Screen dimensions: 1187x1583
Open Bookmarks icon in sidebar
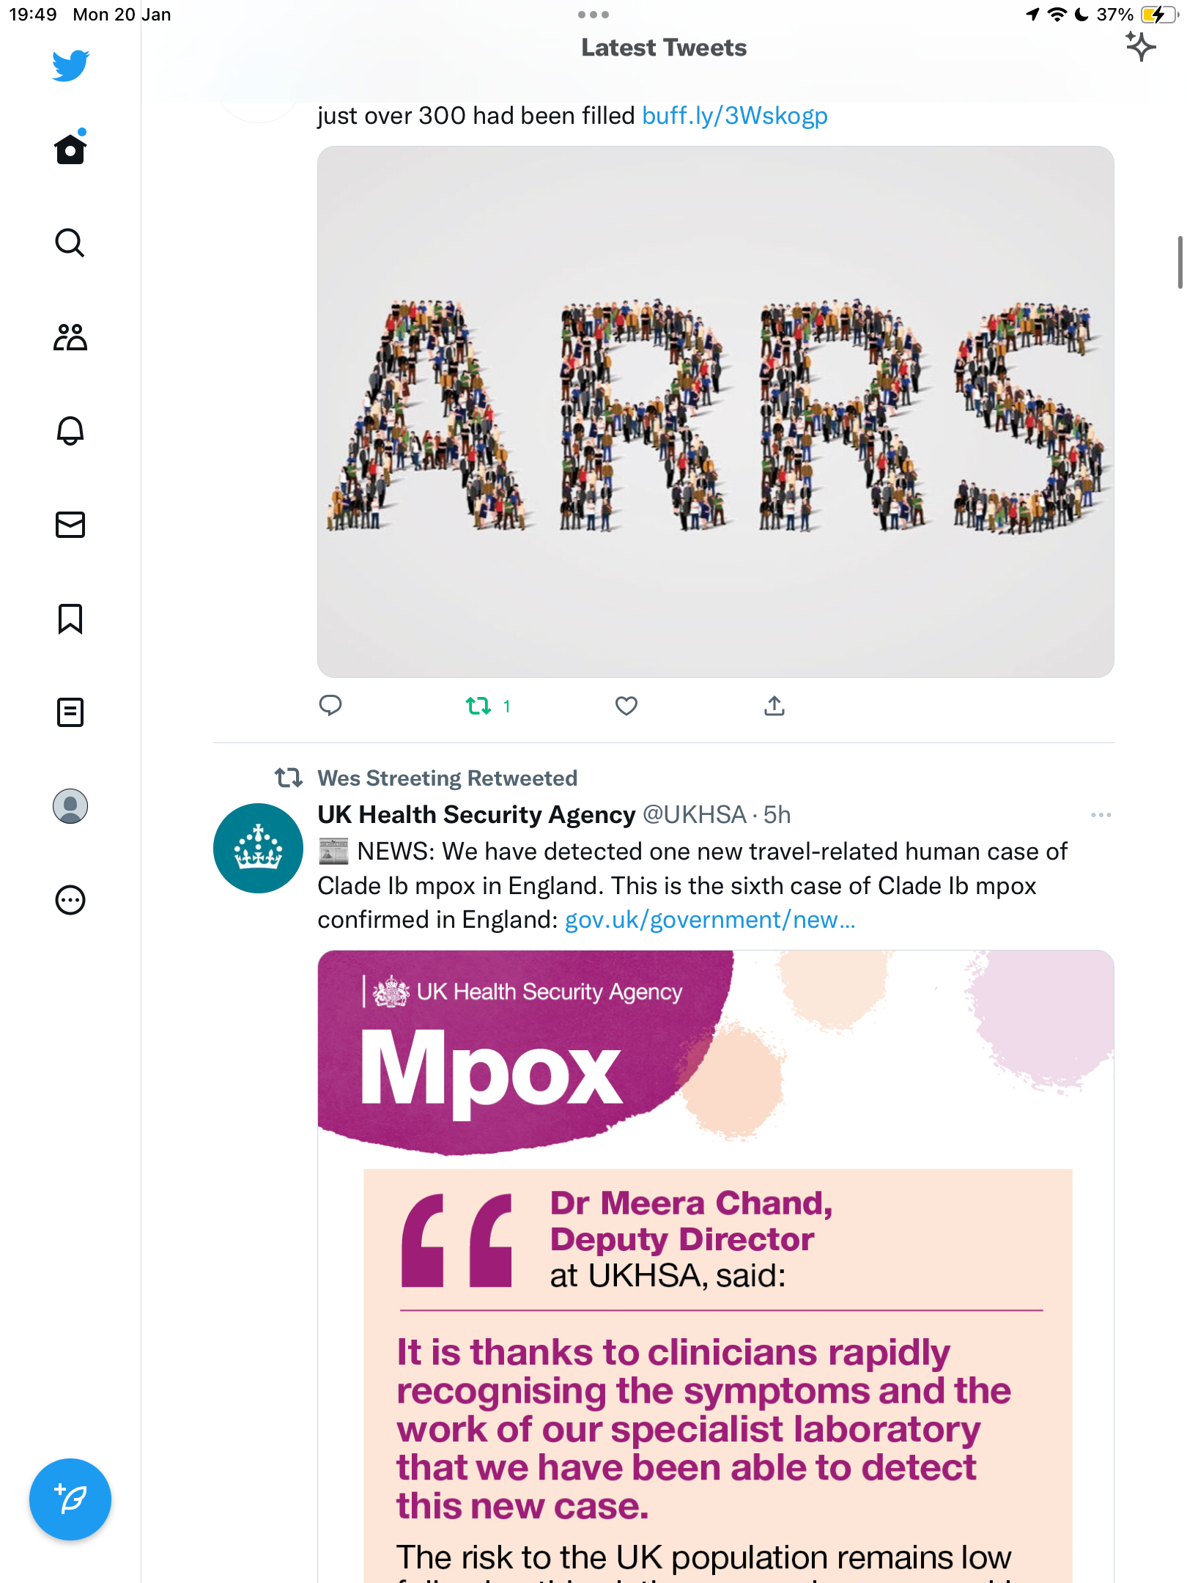[70, 619]
